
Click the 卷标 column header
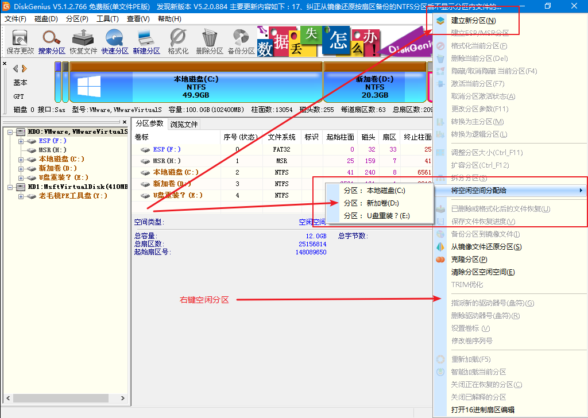(x=176, y=137)
